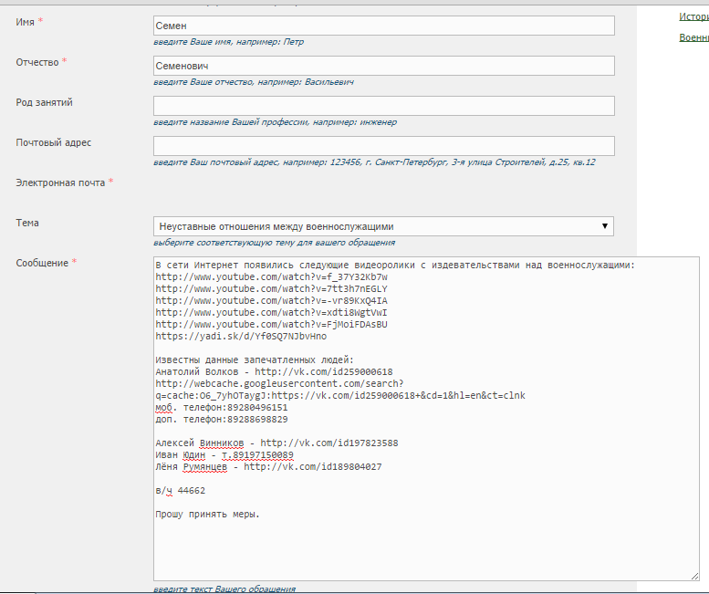Image resolution: width=709 pixels, height=594 pixels.
Task: Click the truncated Истор link at right
Action: [693, 16]
